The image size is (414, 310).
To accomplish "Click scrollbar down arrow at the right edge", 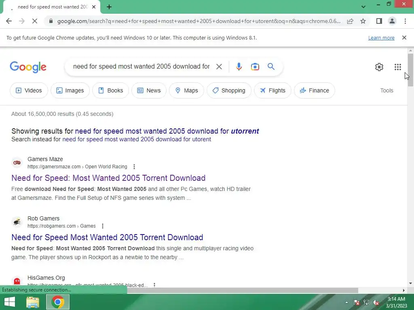I will pyautogui.click(x=410, y=284).
